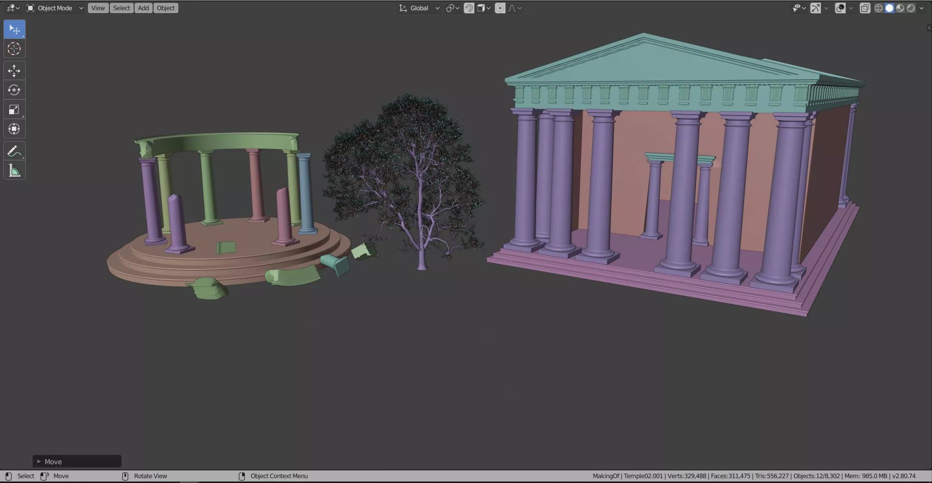Switch to Wireframe viewport shading

[879, 8]
